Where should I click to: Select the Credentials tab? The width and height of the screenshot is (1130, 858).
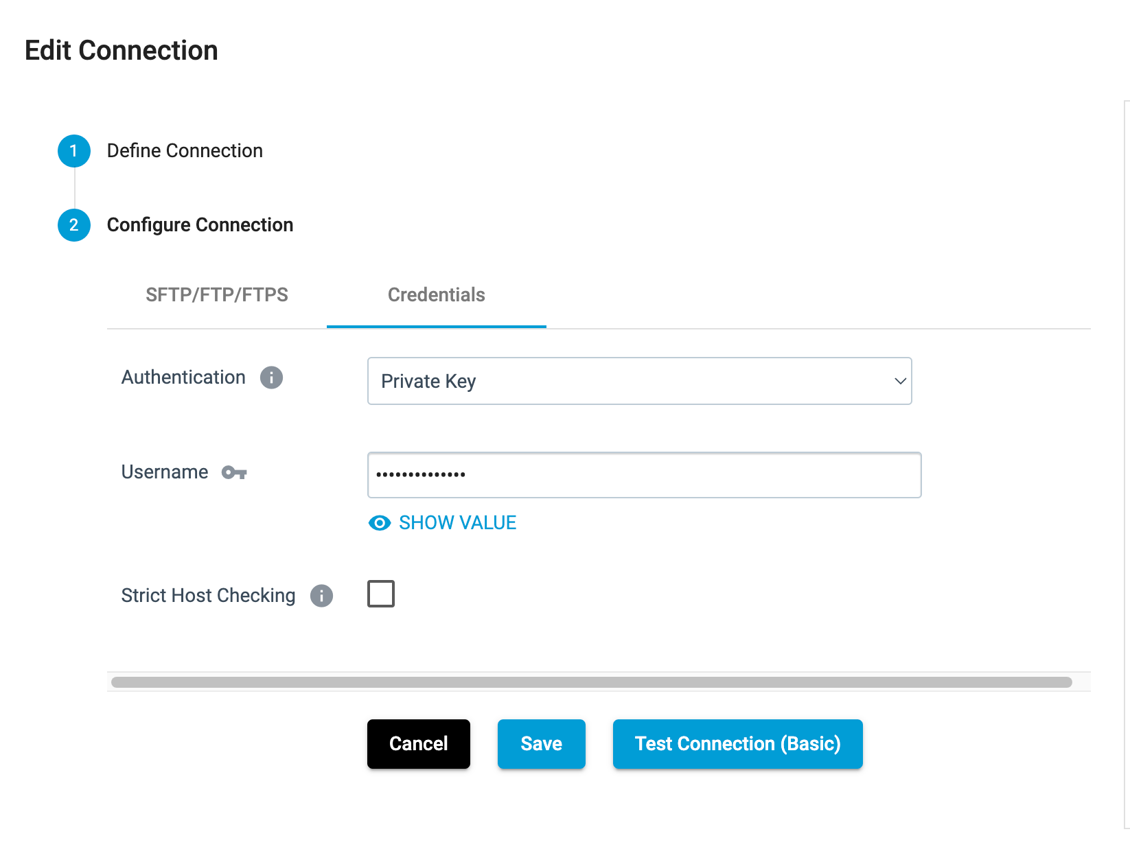point(437,295)
